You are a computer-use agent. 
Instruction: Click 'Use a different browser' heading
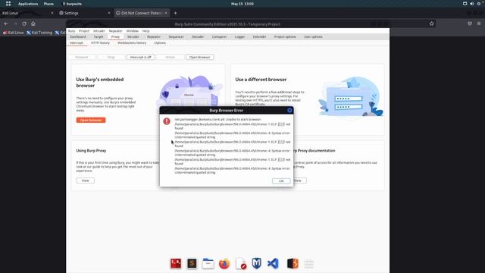tap(261, 80)
